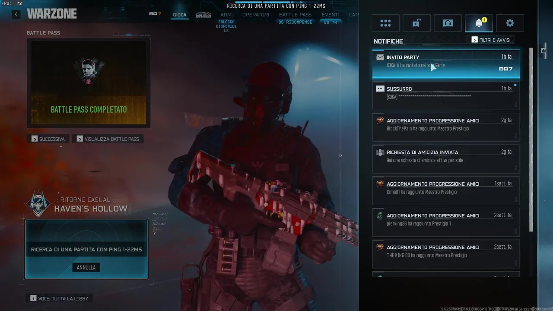Screen dimensions: 553x311
Task: Click the SBLOCCO DISPONIBILE label under ARMI
Action: click(x=226, y=26)
